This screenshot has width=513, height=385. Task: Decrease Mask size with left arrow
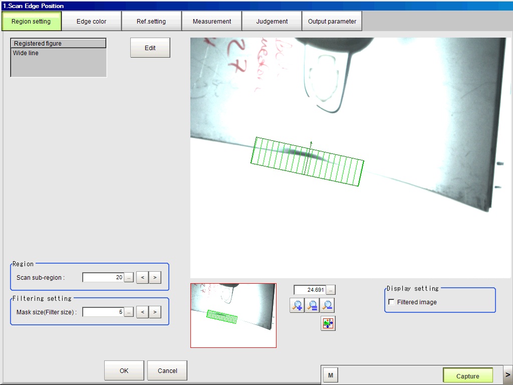click(142, 312)
